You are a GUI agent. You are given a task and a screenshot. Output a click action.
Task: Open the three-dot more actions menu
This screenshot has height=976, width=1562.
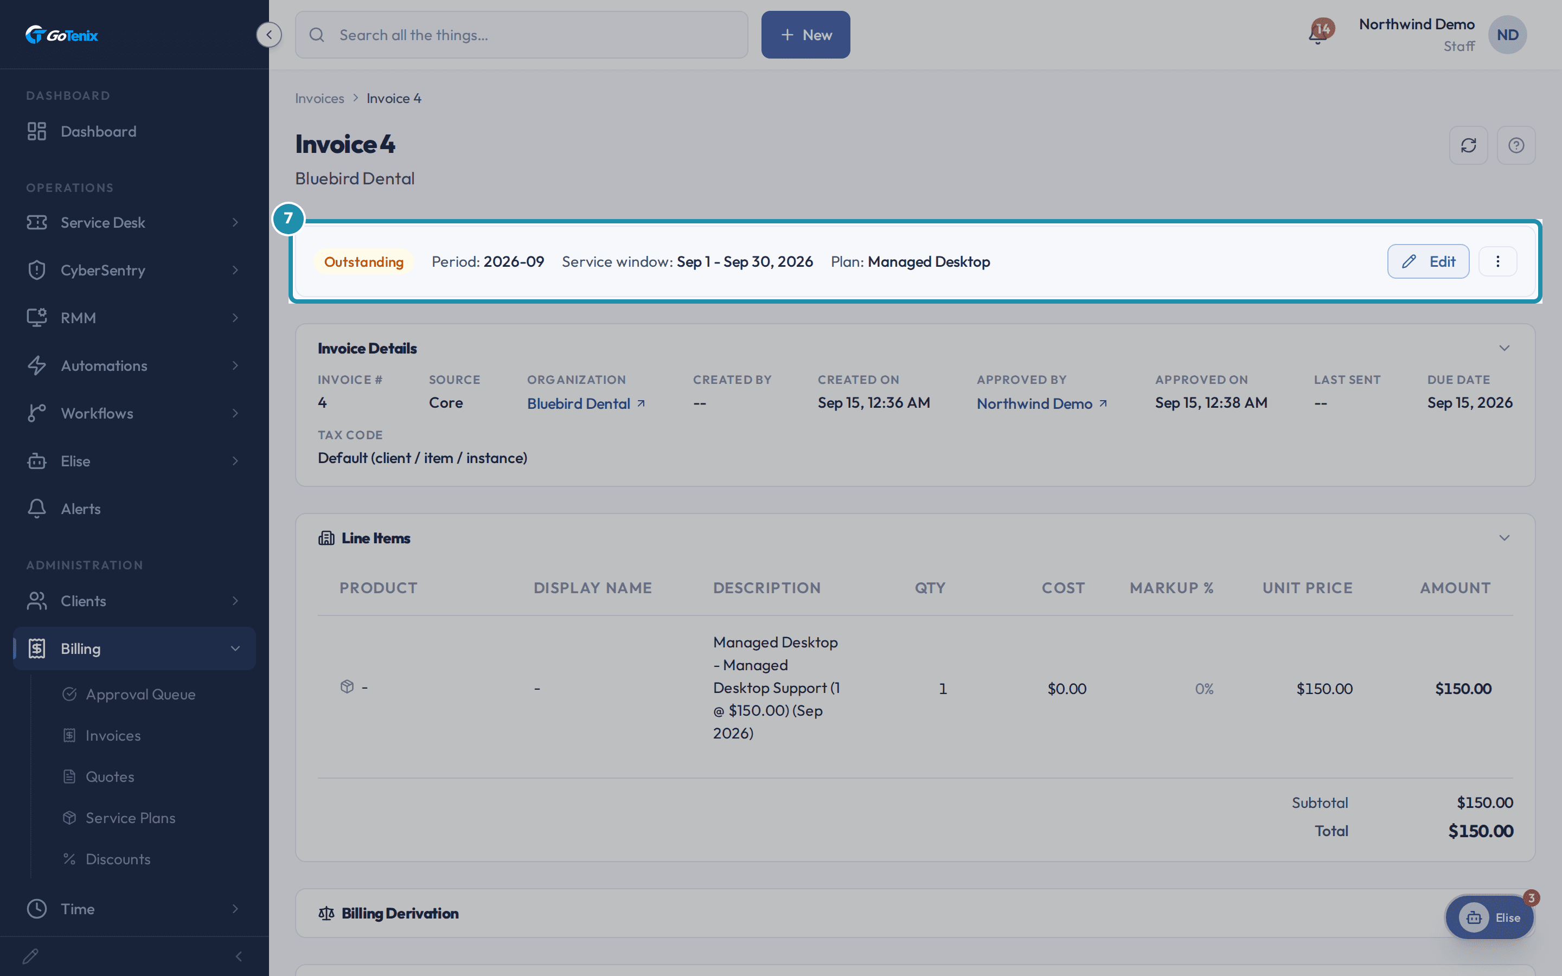click(1497, 261)
